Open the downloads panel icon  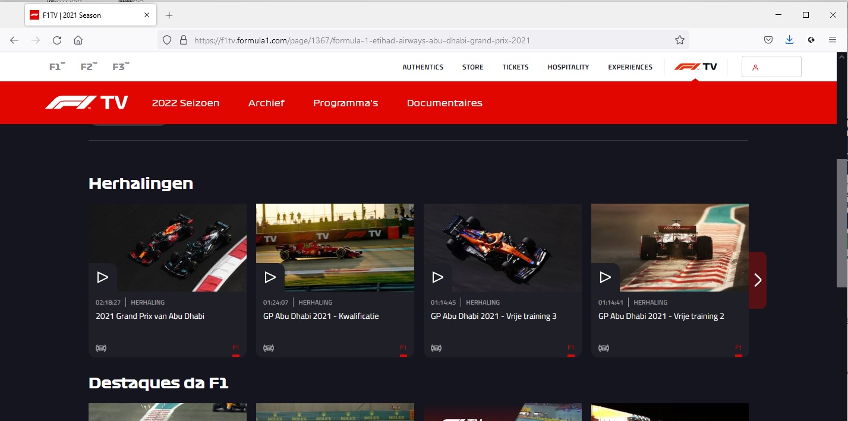pyautogui.click(x=790, y=40)
